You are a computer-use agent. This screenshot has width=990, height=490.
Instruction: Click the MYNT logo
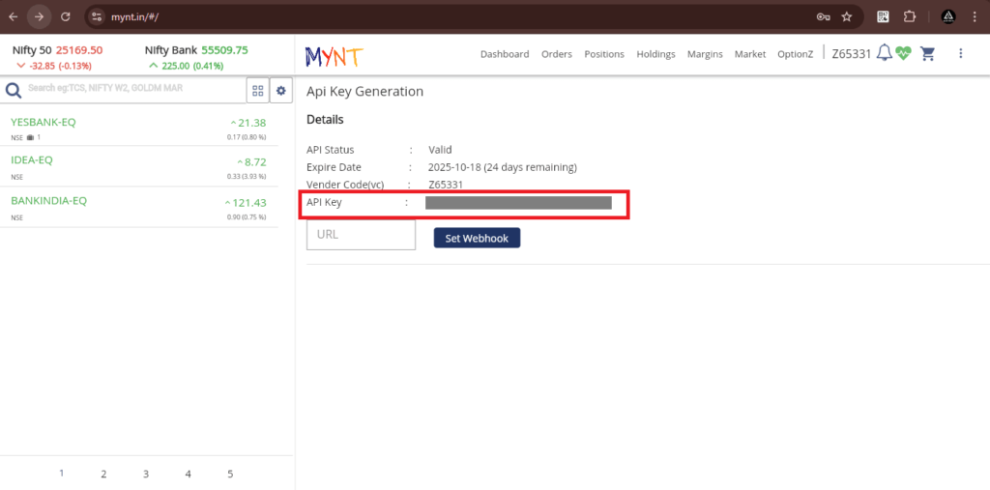[x=333, y=56]
